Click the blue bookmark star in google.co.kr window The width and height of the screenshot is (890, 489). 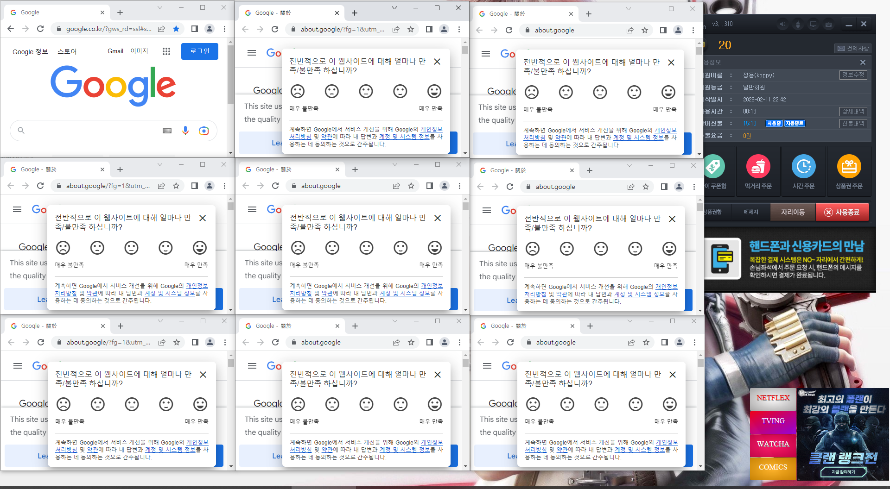point(176,29)
